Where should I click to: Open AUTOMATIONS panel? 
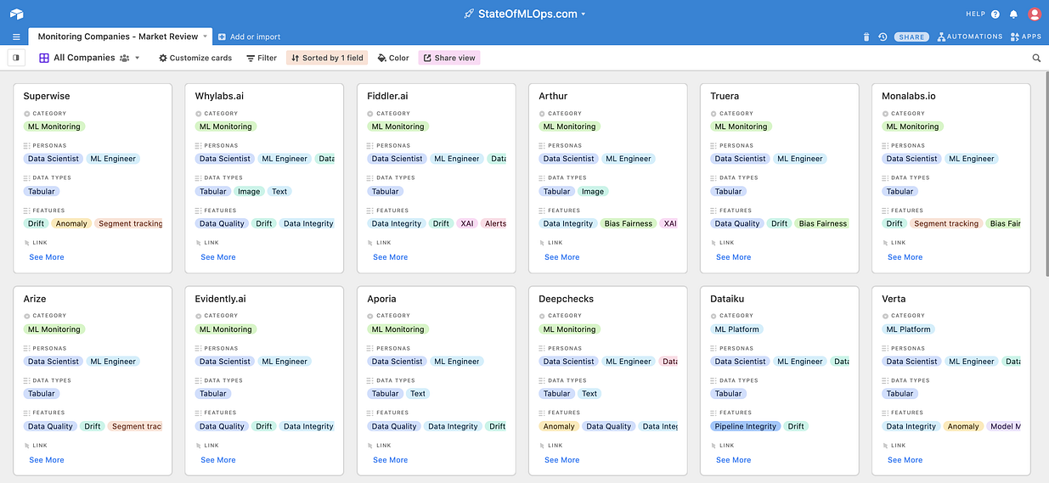tap(969, 37)
